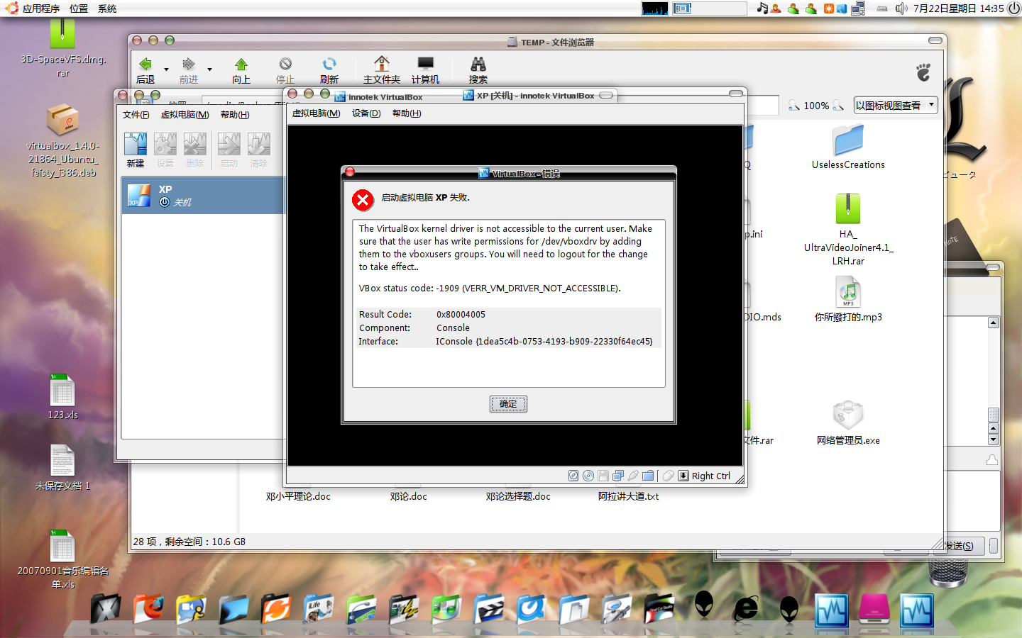Image resolution: width=1022 pixels, height=638 pixels.
Task: Click the scroll up arrow in the background chat window
Action: (x=994, y=323)
